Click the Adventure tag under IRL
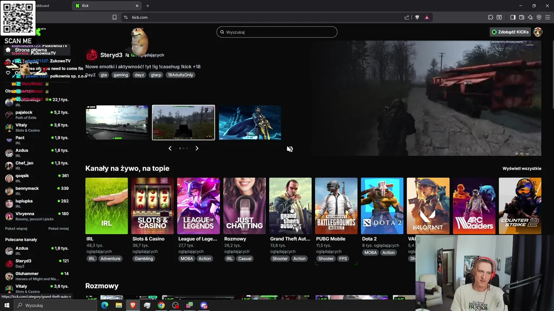Screen dimensions: 554x311 pyautogui.click(x=110, y=259)
